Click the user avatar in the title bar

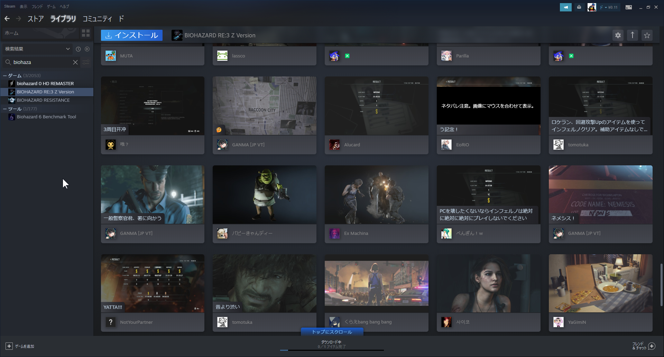tap(592, 7)
